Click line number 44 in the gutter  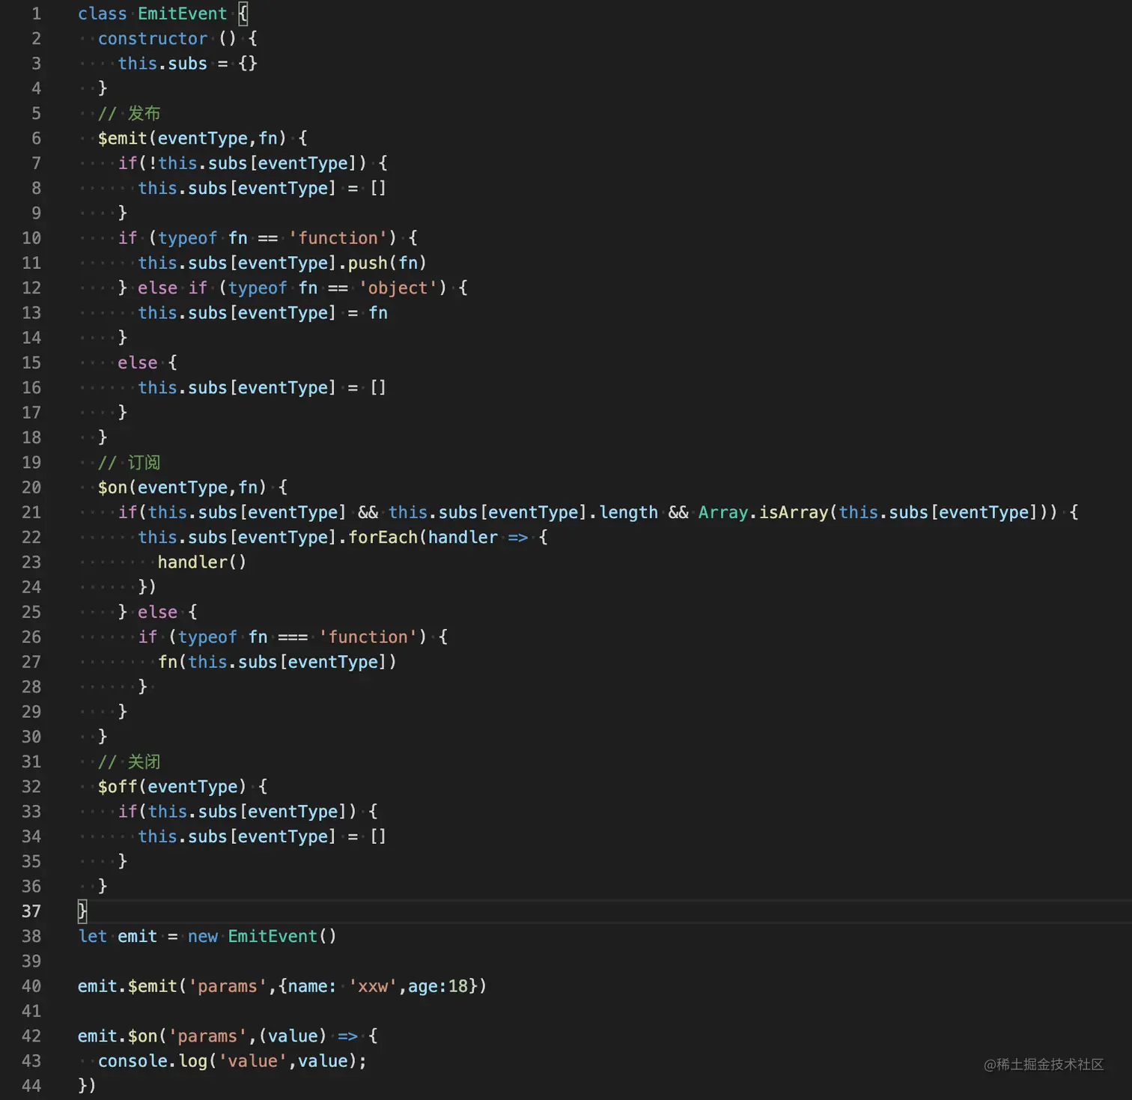[31, 1086]
